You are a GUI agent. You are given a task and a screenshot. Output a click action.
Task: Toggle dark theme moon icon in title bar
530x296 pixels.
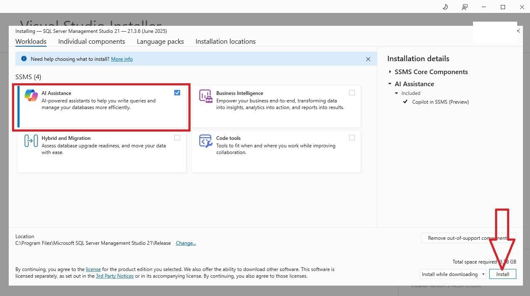(446, 7)
